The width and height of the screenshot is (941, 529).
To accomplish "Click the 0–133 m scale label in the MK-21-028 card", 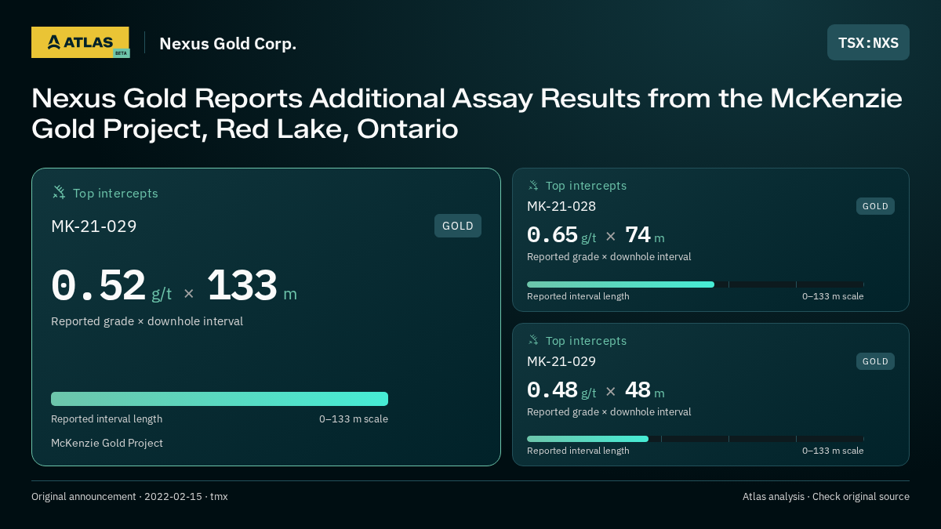I will [x=833, y=296].
